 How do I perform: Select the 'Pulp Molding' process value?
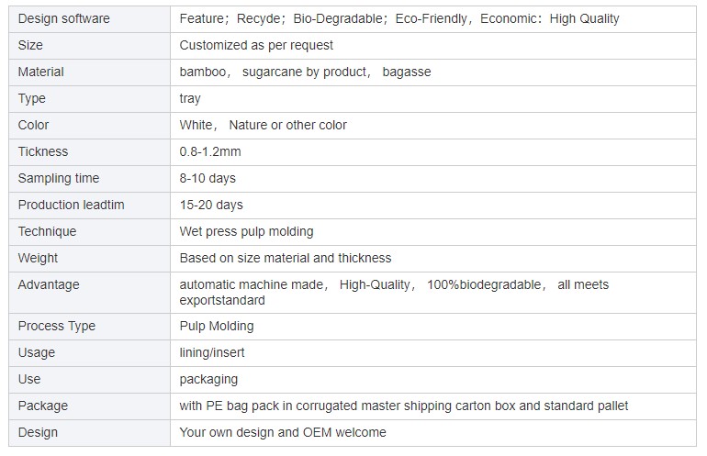[x=217, y=326]
